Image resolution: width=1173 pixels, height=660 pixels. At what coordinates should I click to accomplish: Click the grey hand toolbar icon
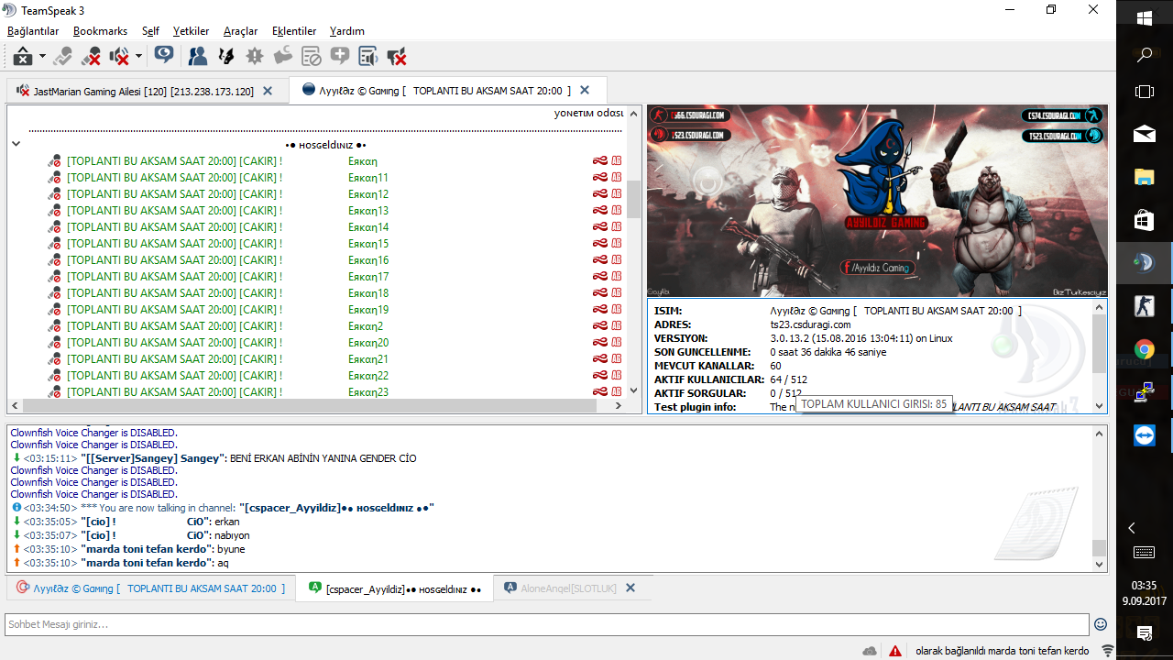click(x=282, y=56)
